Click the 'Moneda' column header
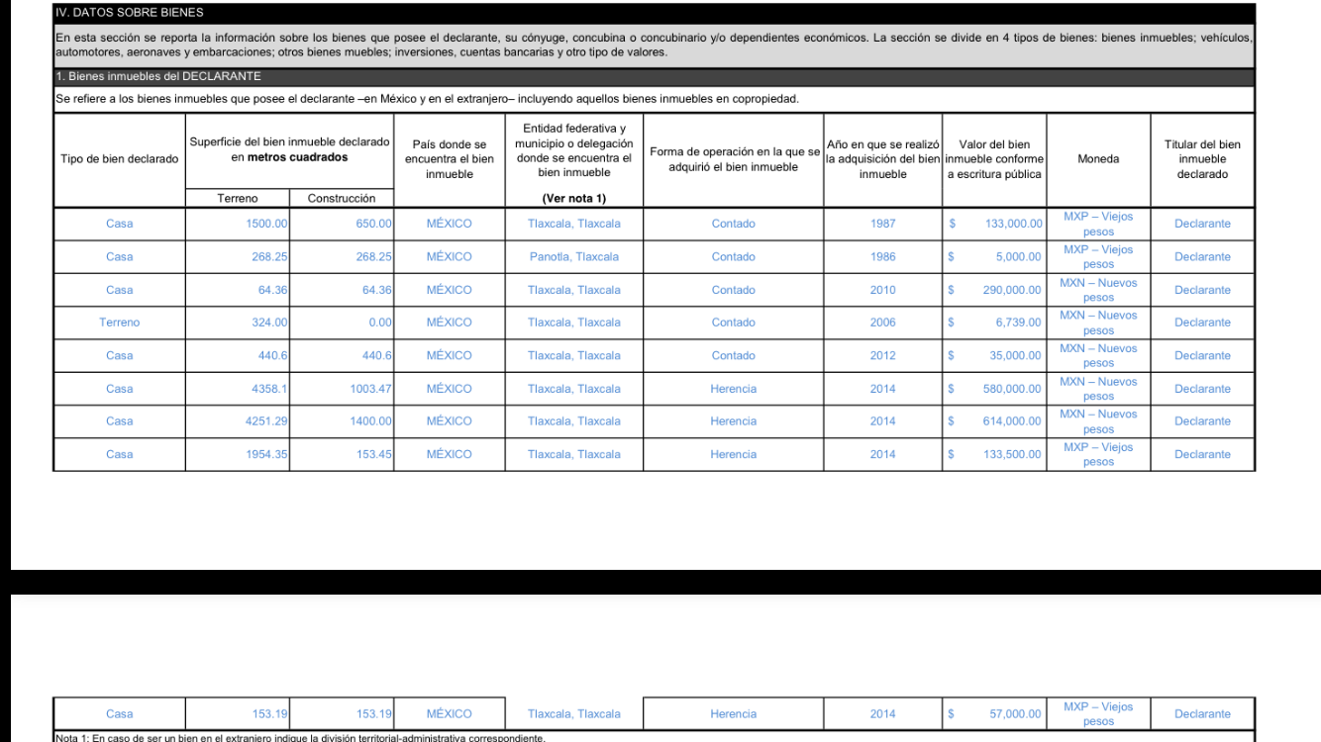This screenshot has height=742, width=1321. coord(1097,158)
